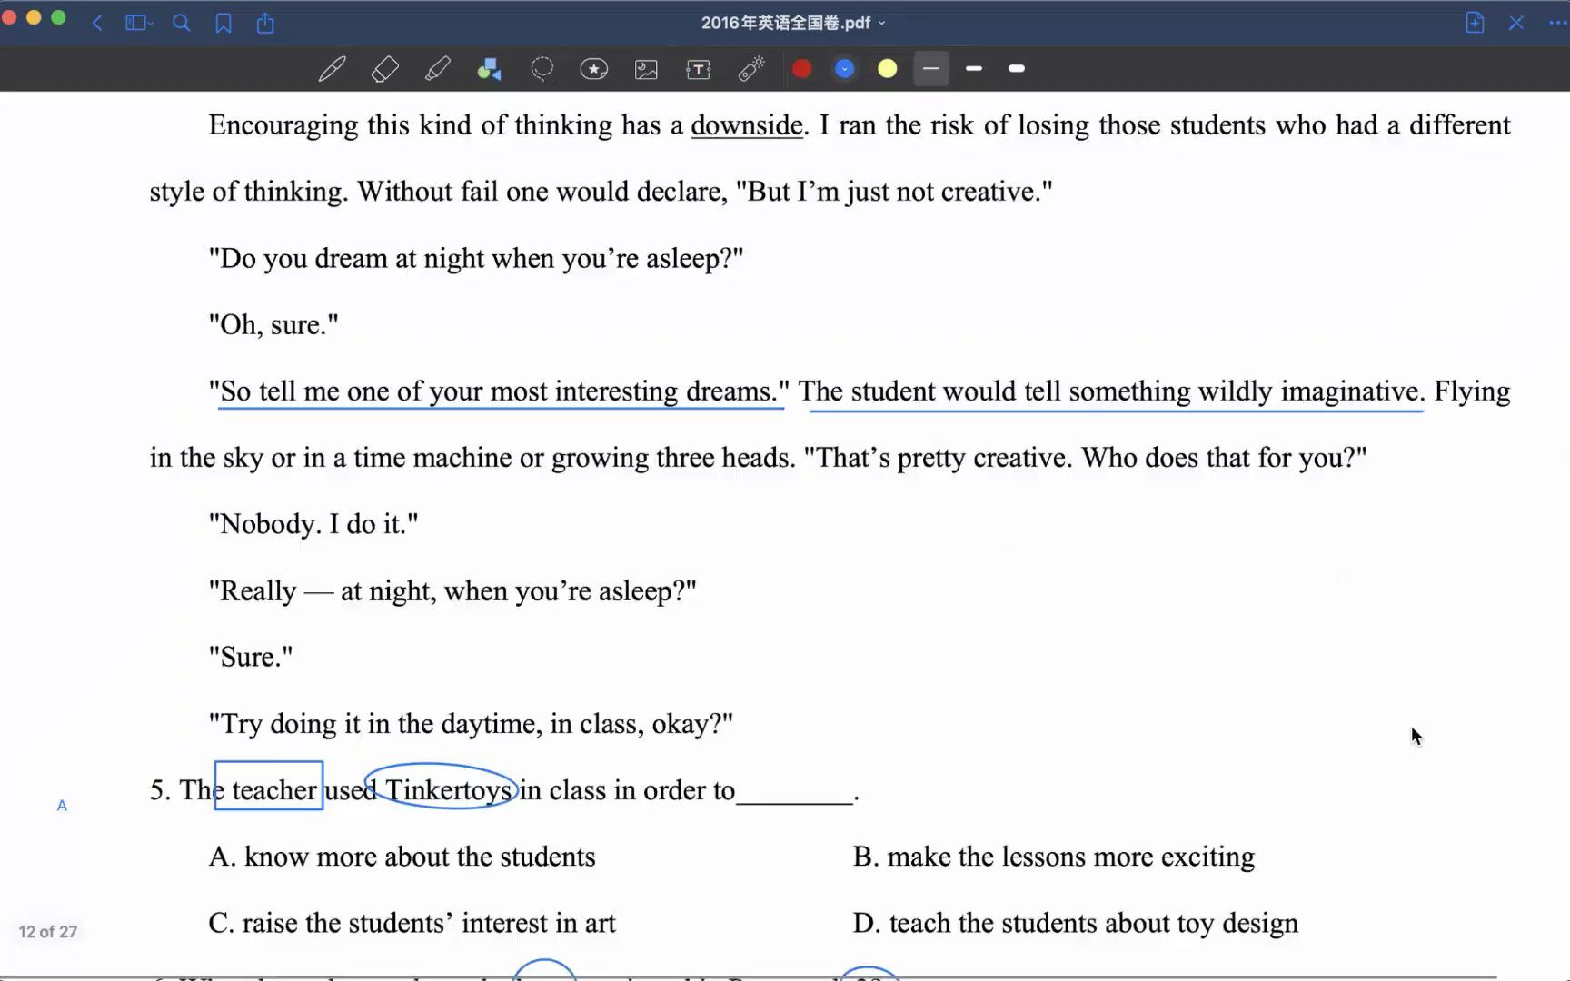Select the medium stroke width

[974, 69]
